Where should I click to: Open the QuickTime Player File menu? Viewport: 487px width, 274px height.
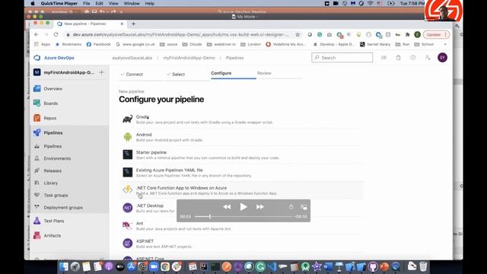click(86, 3)
